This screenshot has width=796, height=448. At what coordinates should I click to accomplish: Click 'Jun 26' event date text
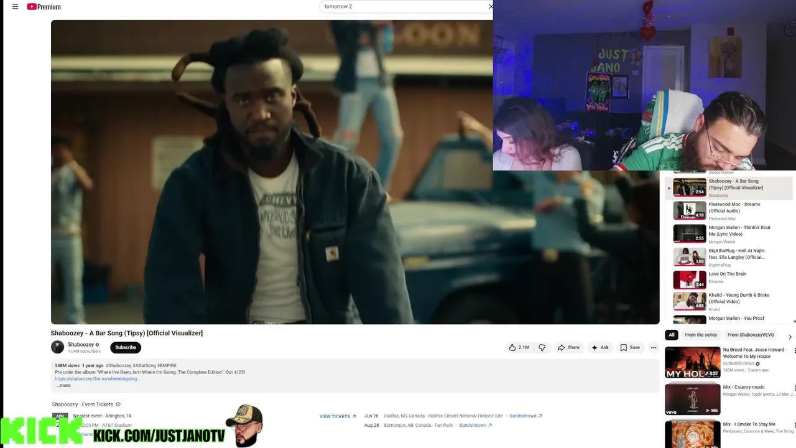pos(371,416)
